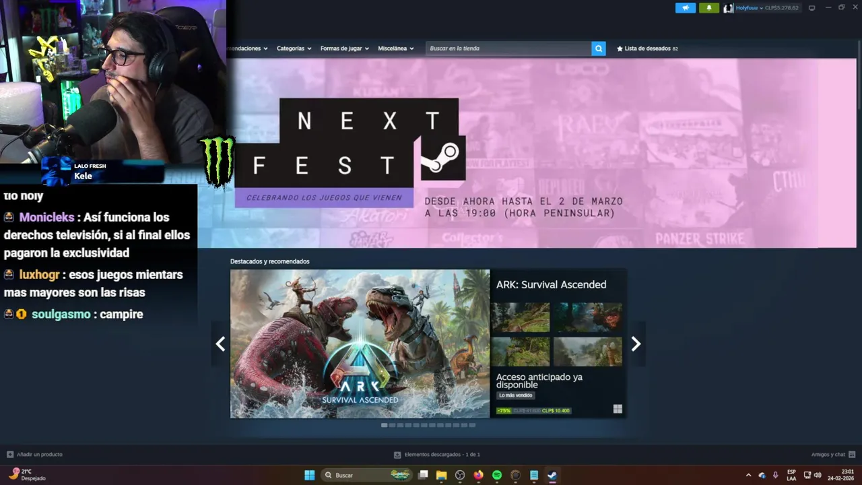Click 'ARK: Survival Ascended' title text
The width and height of the screenshot is (862, 485).
click(551, 285)
